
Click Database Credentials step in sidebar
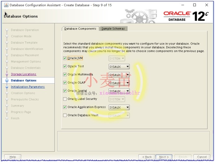[26, 68]
